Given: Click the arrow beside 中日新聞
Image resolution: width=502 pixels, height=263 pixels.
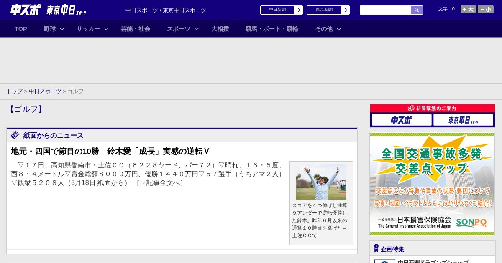Looking at the screenshot, I should click(x=298, y=10).
